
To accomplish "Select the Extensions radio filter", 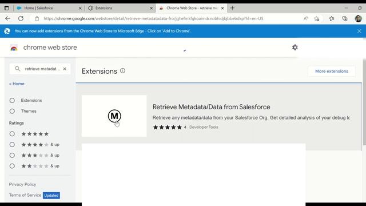I will click(x=12, y=101).
